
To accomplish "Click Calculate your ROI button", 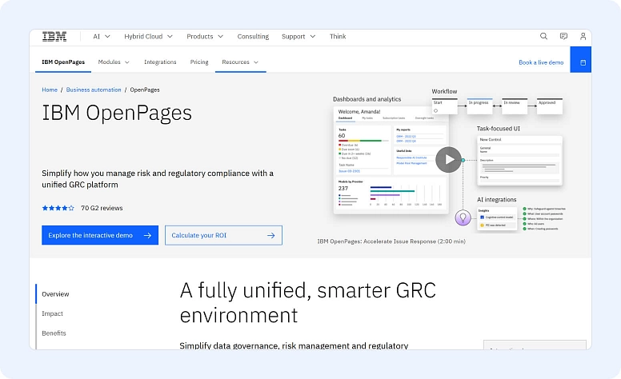I will click(223, 235).
